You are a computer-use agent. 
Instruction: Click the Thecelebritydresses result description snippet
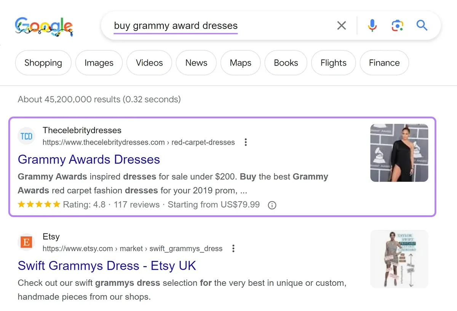tap(173, 183)
